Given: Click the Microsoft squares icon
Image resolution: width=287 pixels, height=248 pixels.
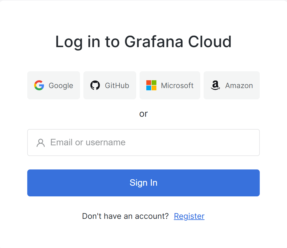Looking at the screenshot, I should pos(151,85).
